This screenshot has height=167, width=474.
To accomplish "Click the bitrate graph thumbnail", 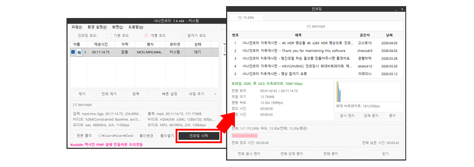I will coord(368,91).
